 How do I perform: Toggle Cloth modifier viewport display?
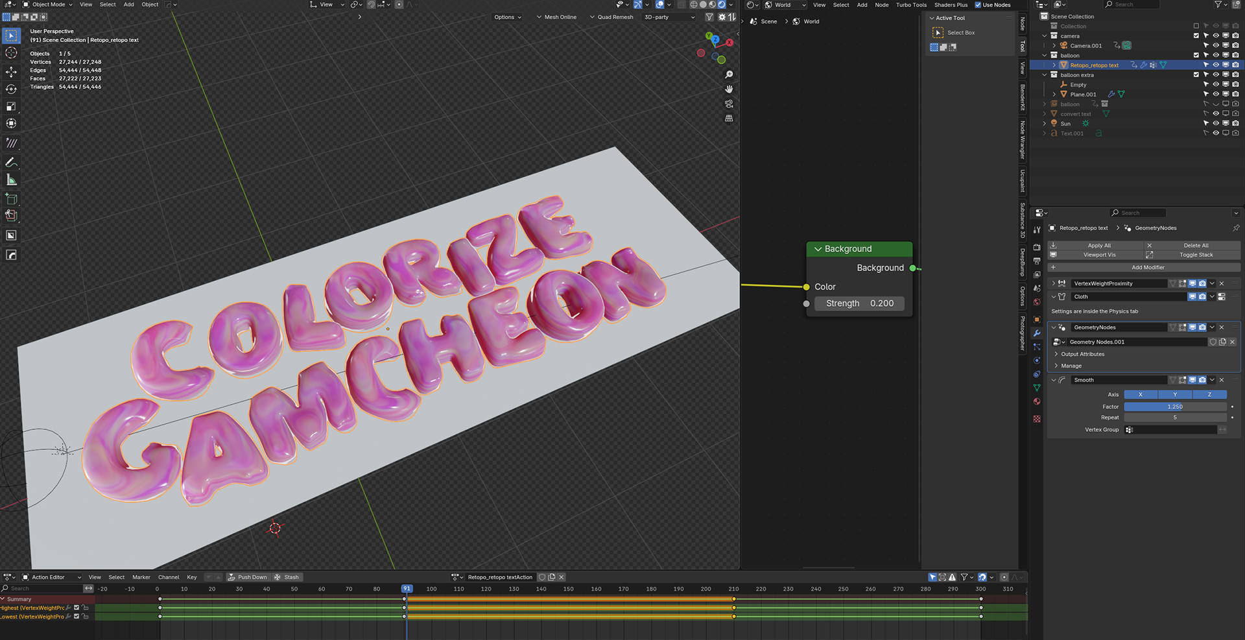(x=1192, y=296)
